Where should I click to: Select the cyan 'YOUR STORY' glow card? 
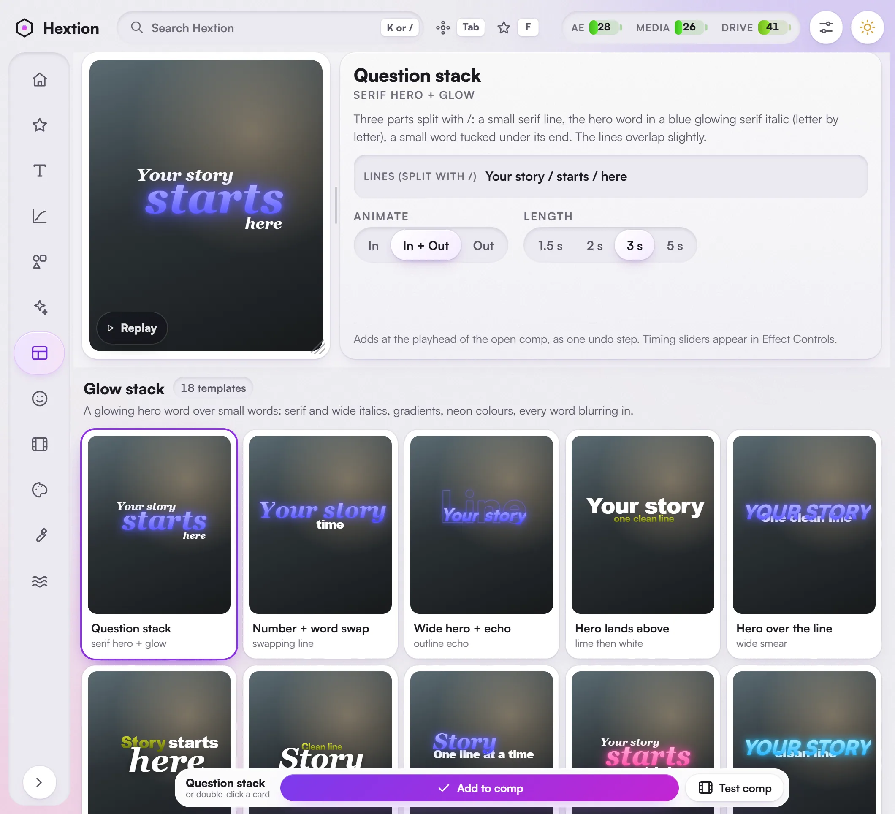pos(803,719)
